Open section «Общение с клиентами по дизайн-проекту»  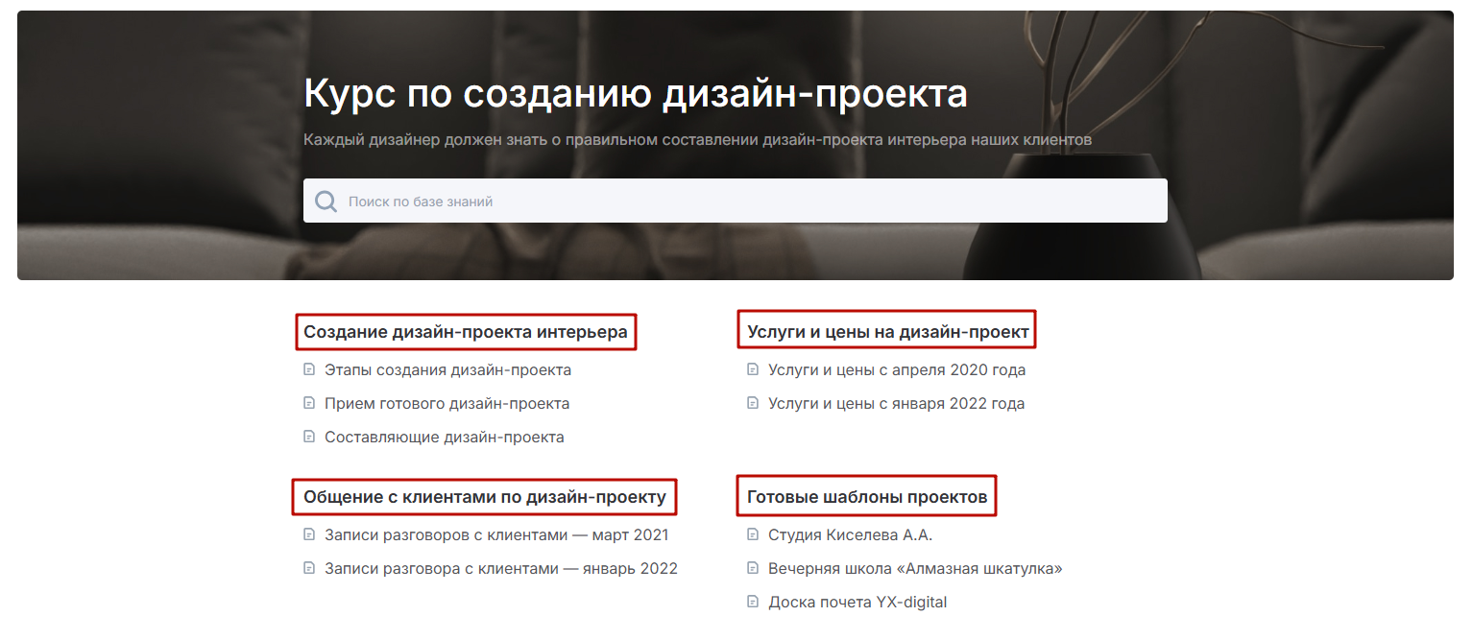click(x=485, y=497)
